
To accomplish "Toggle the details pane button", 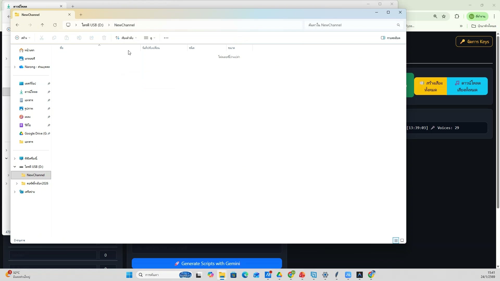I will pyautogui.click(x=390, y=38).
